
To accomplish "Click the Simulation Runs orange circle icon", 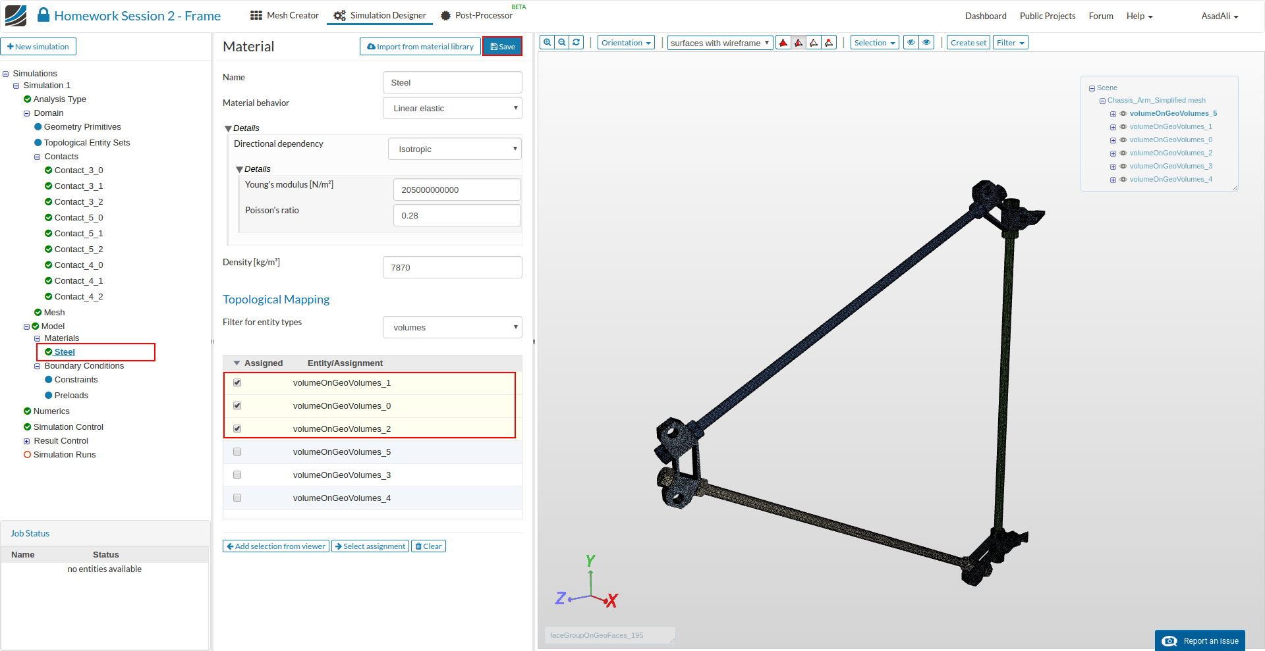I will (28, 455).
